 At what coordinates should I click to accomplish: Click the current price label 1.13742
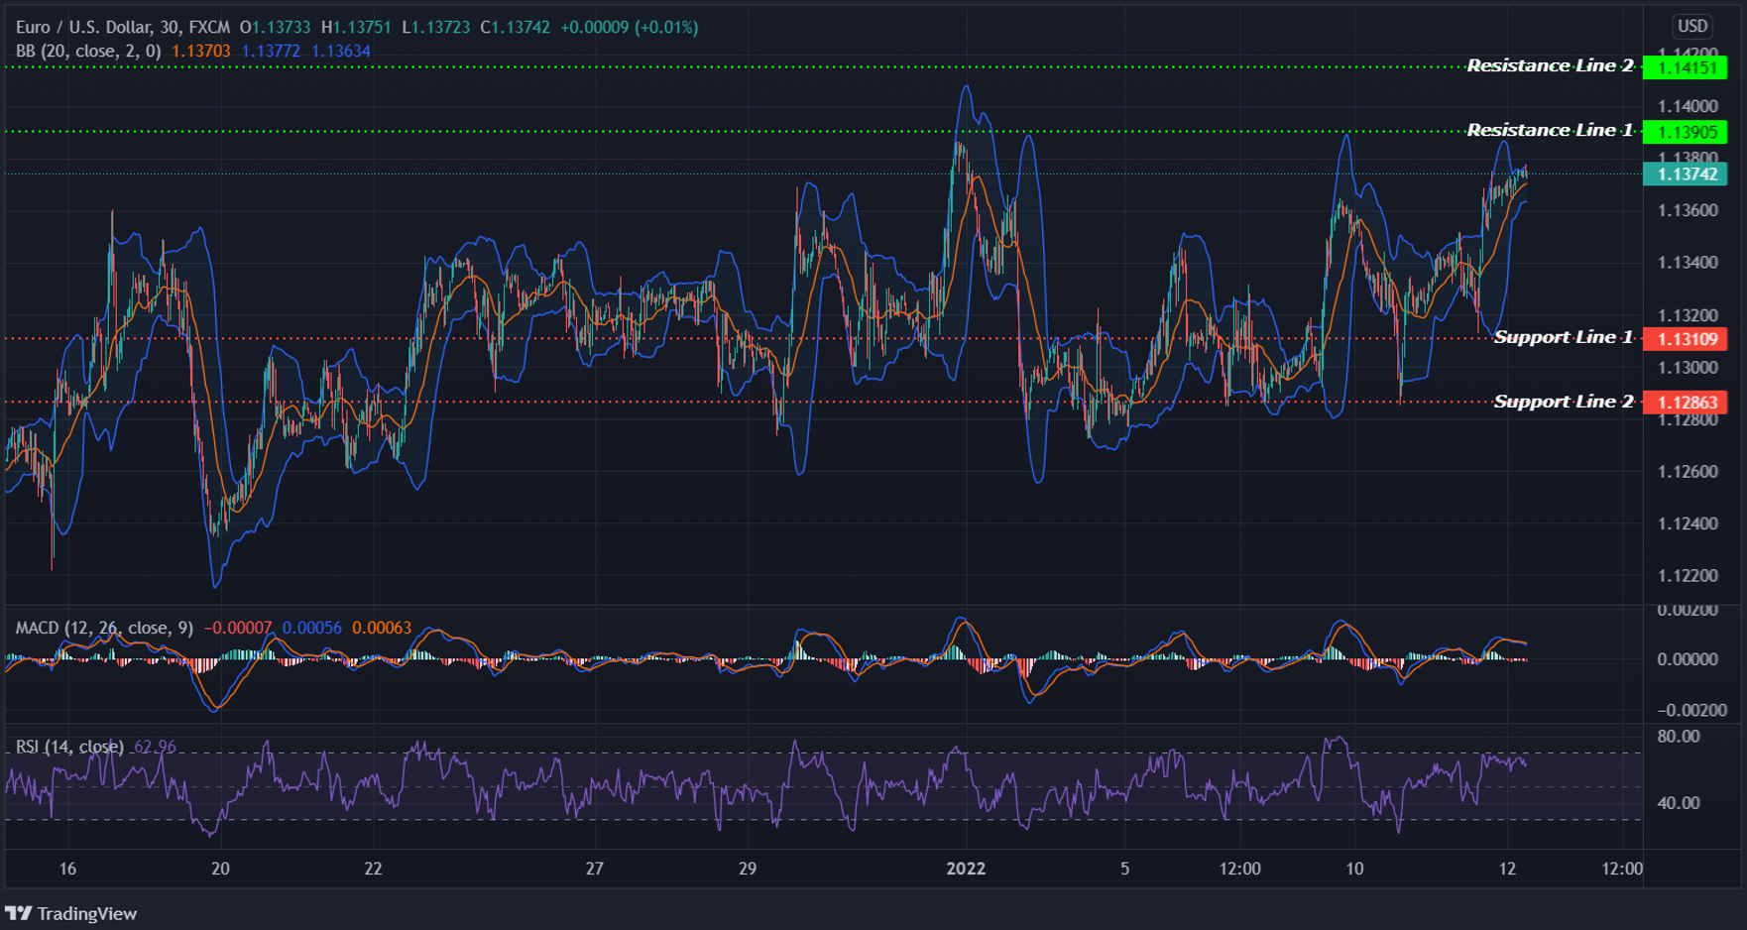pyautogui.click(x=1689, y=174)
